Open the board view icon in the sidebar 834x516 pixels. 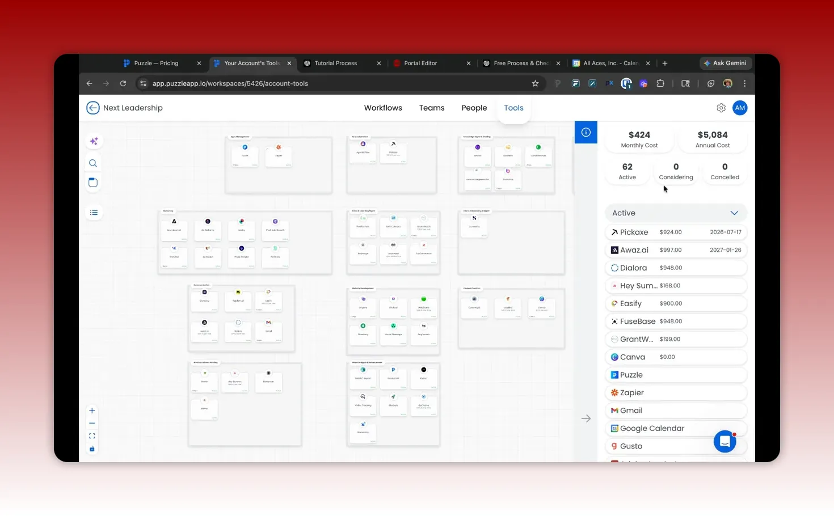pos(93,182)
